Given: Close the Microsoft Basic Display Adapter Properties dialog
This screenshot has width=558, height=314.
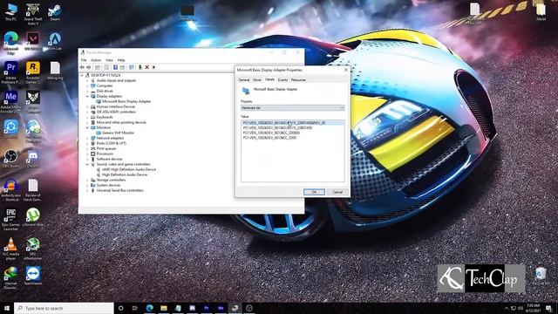Looking at the screenshot, I should click(x=346, y=70).
